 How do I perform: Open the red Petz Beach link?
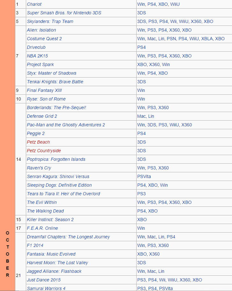[38, 142]
